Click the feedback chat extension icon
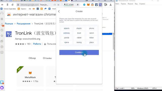 tap(106, 5)
